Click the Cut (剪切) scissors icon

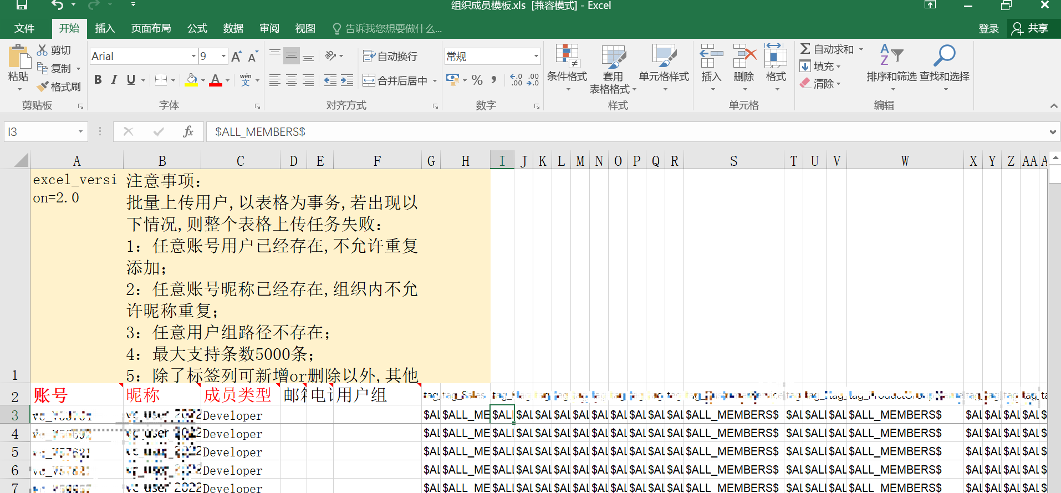pos(42,50)
